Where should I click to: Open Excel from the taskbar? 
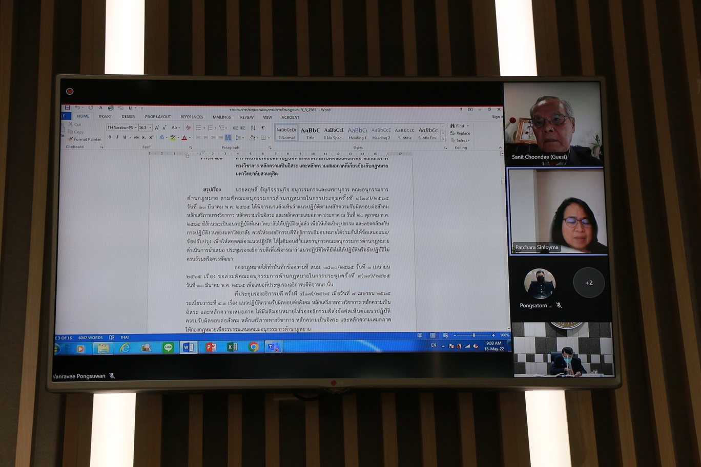point(232,347)
